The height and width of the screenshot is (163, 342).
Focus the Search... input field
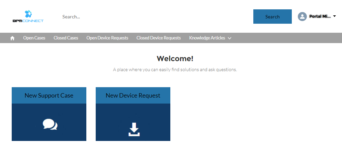(x=155, y=17)
